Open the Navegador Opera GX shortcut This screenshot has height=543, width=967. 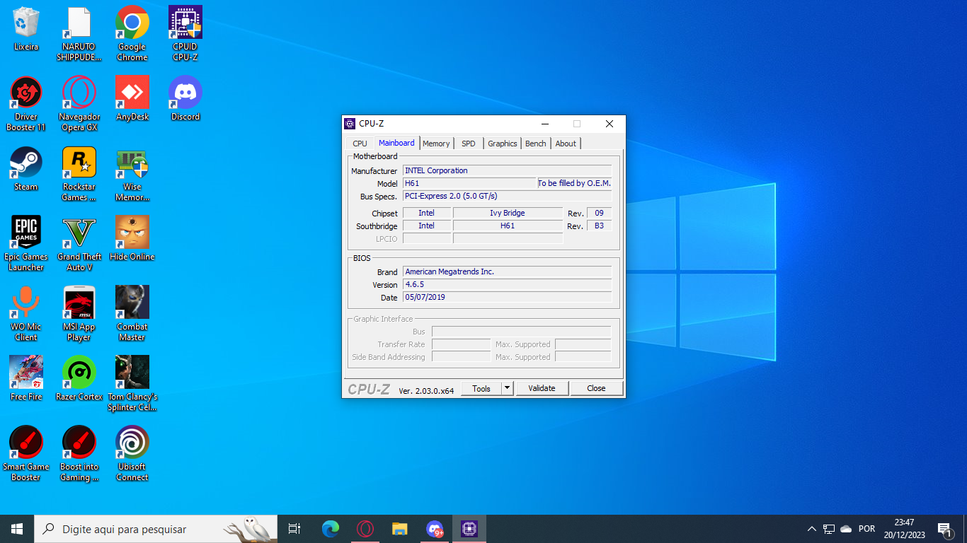[79, 104]
